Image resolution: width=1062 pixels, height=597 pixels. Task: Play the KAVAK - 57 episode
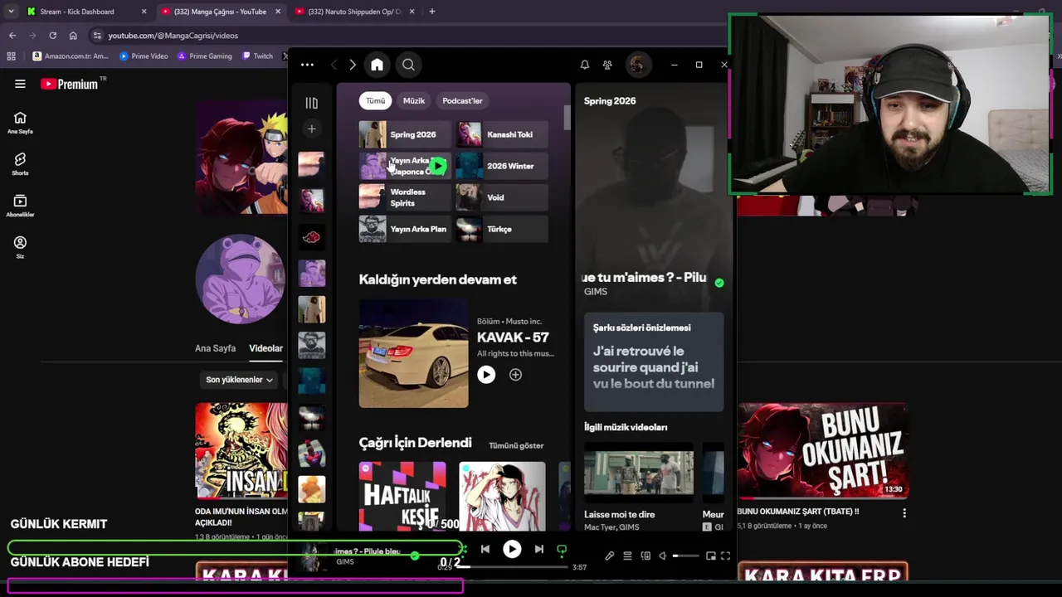[486, 375]
